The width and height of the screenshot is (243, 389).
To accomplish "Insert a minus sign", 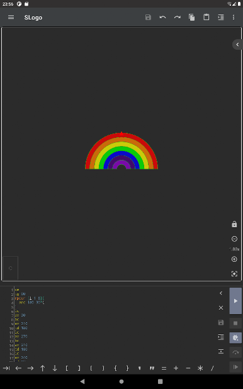I will coord(188,368).
